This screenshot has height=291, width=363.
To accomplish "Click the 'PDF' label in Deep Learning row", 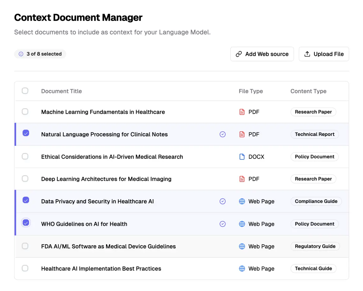I will tap(254, 179).
